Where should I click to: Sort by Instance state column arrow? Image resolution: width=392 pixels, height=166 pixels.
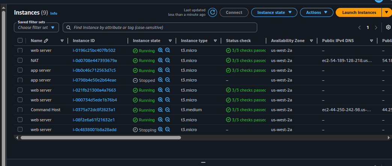click(x=170, y=41)
